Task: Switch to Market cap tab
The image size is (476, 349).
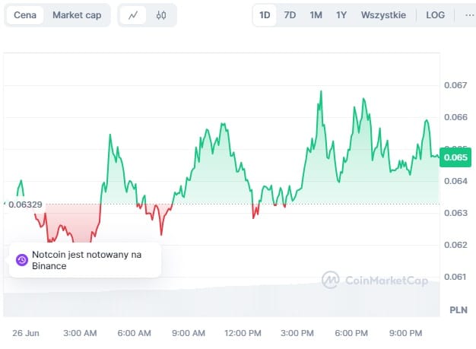Action: click(77, 15)
